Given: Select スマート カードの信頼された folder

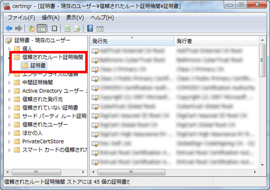Looking at the screenshot, I should click(54, 150).
